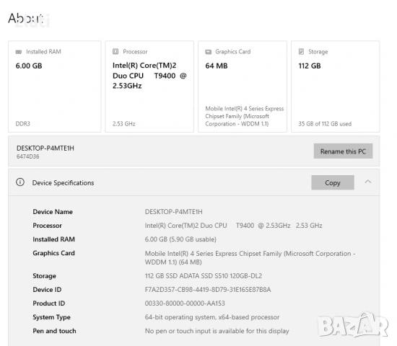The image size is (397, 346).
Task: Collapse the Device Specifications section chevron
Action: [368, 182]
